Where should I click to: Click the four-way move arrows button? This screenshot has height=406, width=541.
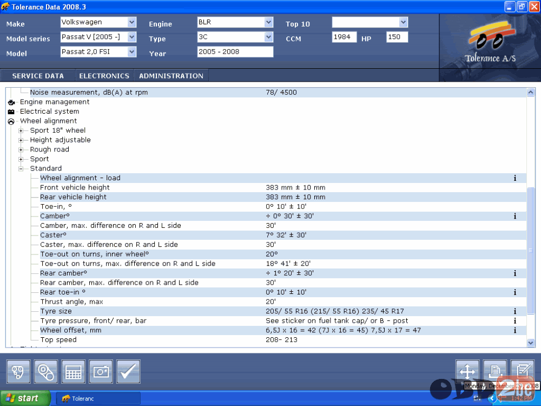tap(467, 371)
